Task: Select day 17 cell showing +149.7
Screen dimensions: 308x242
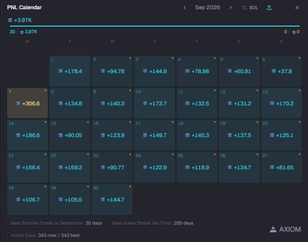Action: [155, 135]
